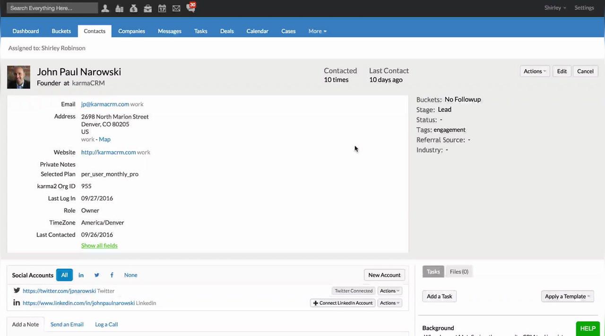Open the Shirley user dropdown
605x336 pixels.
(555, 8)
